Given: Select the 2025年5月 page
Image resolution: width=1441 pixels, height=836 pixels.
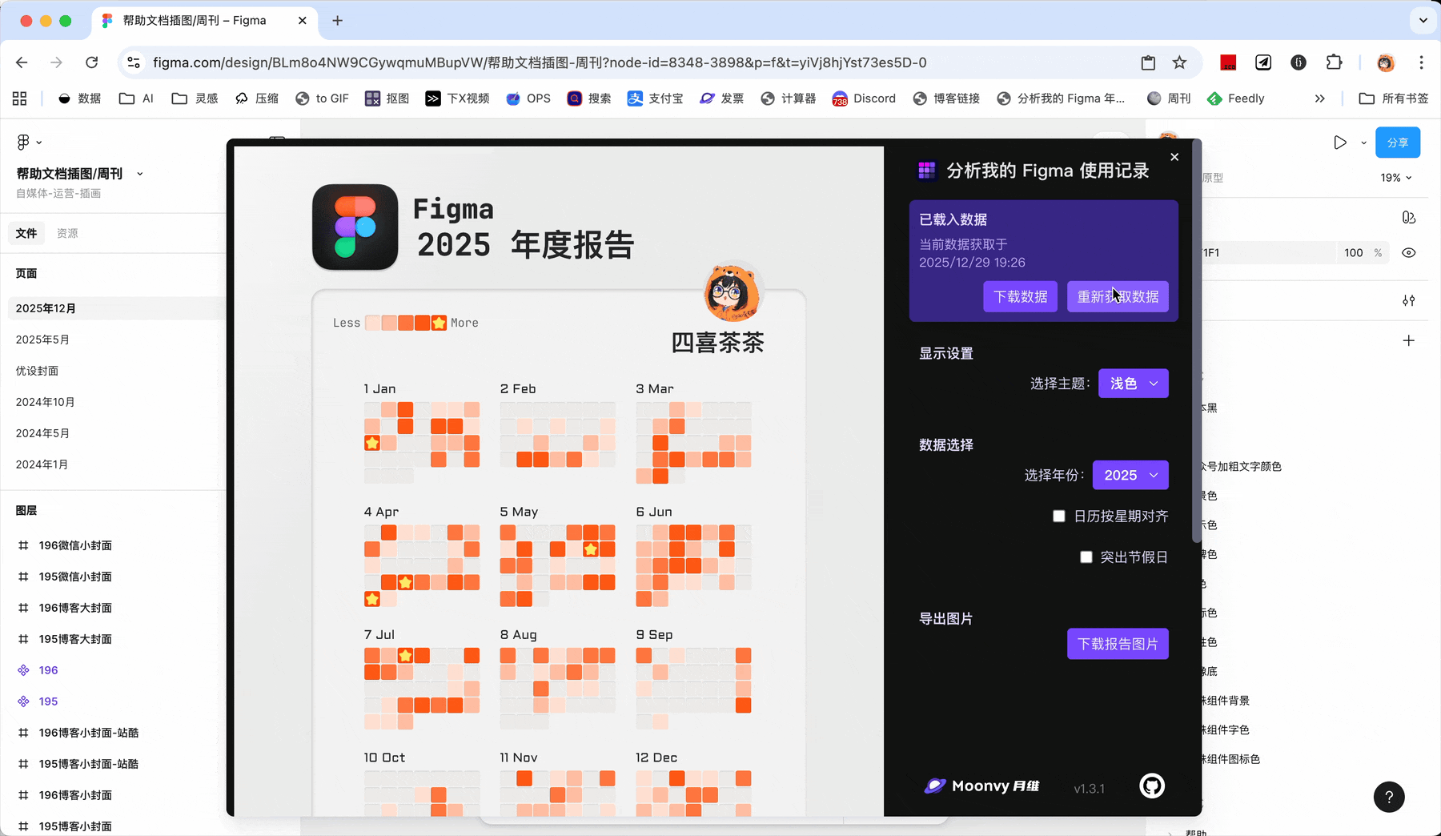Looking at the screenshot, I should tap(42, 340).
